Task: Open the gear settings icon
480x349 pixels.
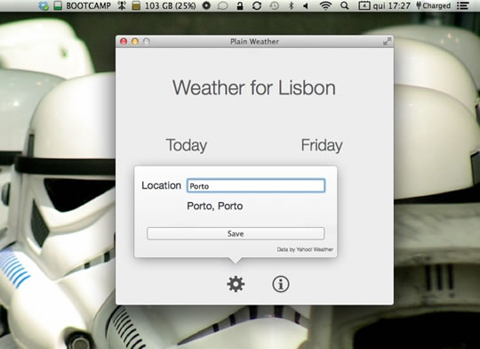Action: (236, 284)
